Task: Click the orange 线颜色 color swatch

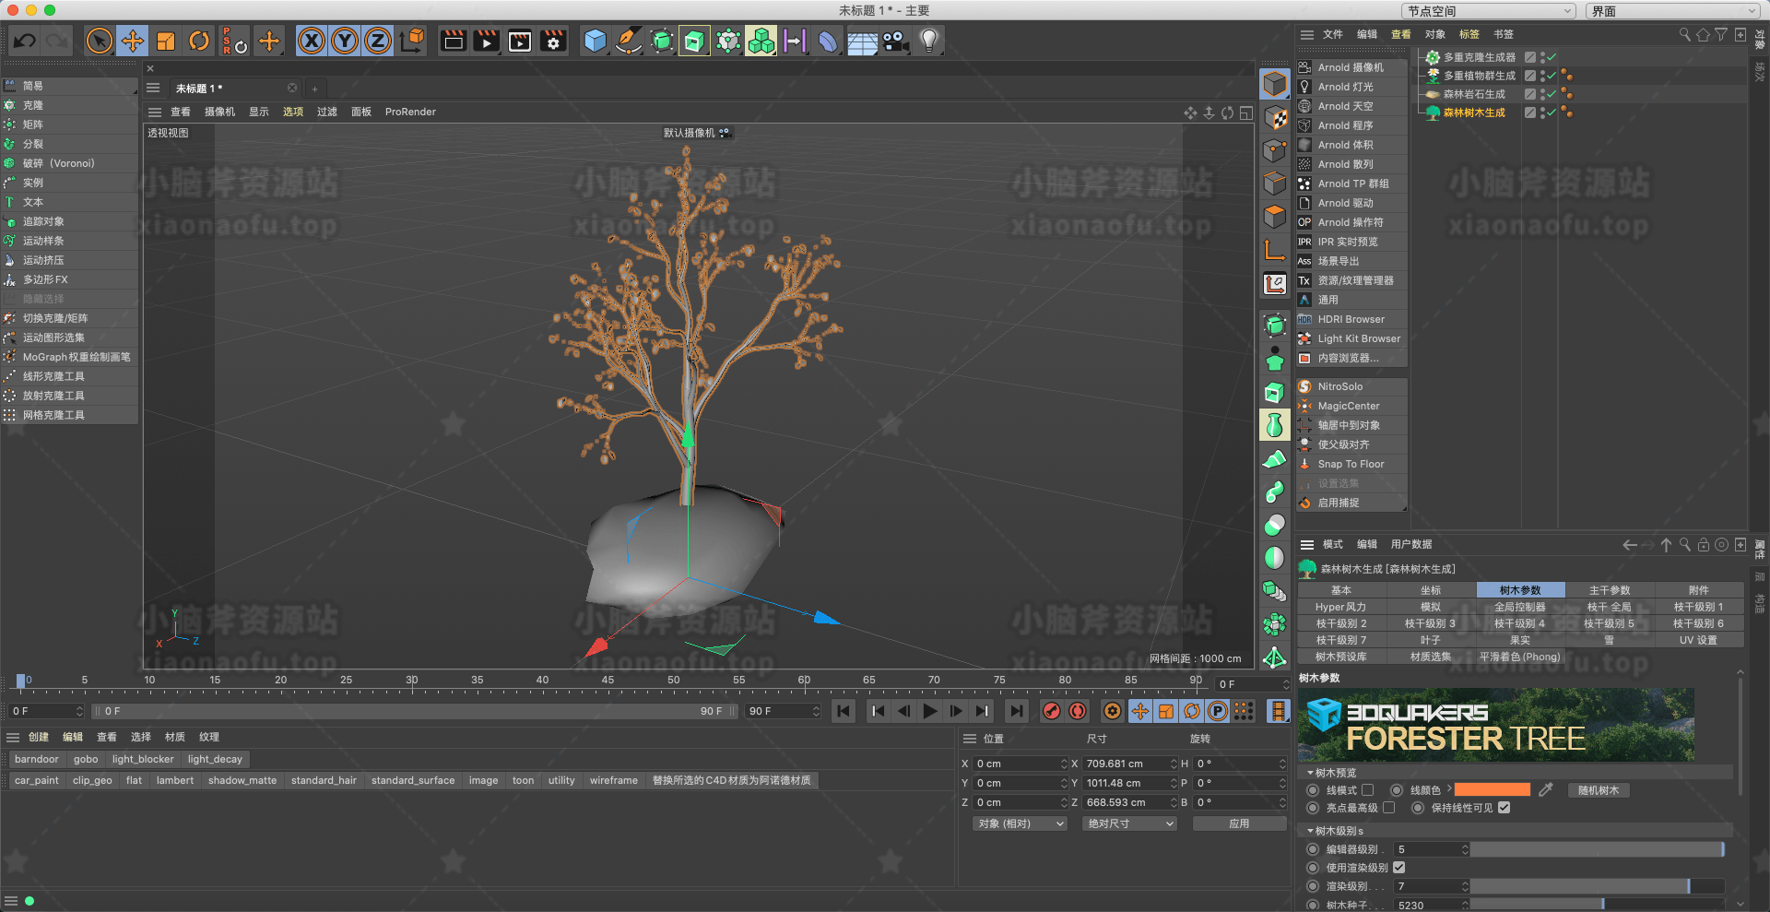Action: [x=1492, y=789]
